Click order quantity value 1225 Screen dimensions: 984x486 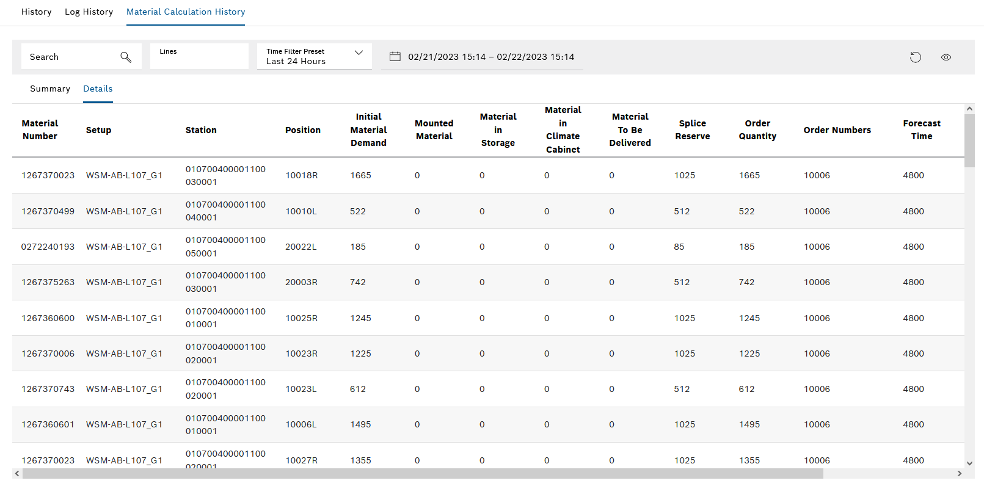749,354
